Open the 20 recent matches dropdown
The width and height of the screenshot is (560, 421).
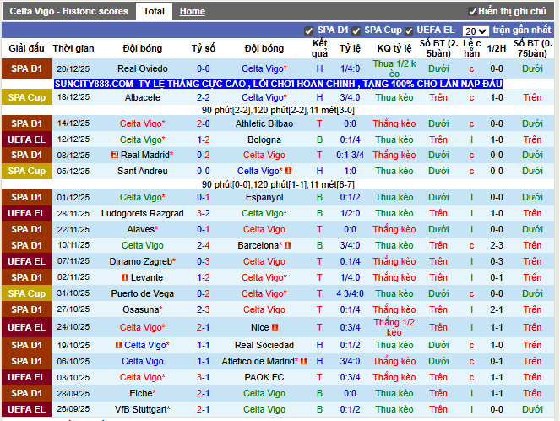pyautogui.click(x=476, y=31)
